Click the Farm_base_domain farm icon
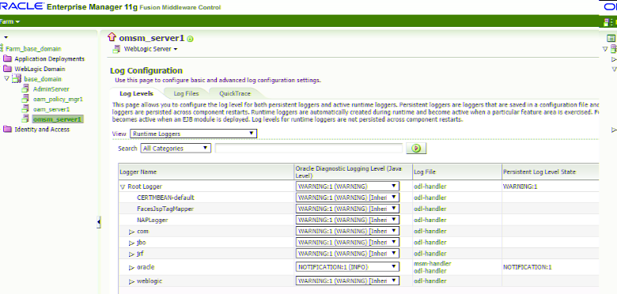The width and height of the screenshot is (617, 294). [x=2, y=49]
